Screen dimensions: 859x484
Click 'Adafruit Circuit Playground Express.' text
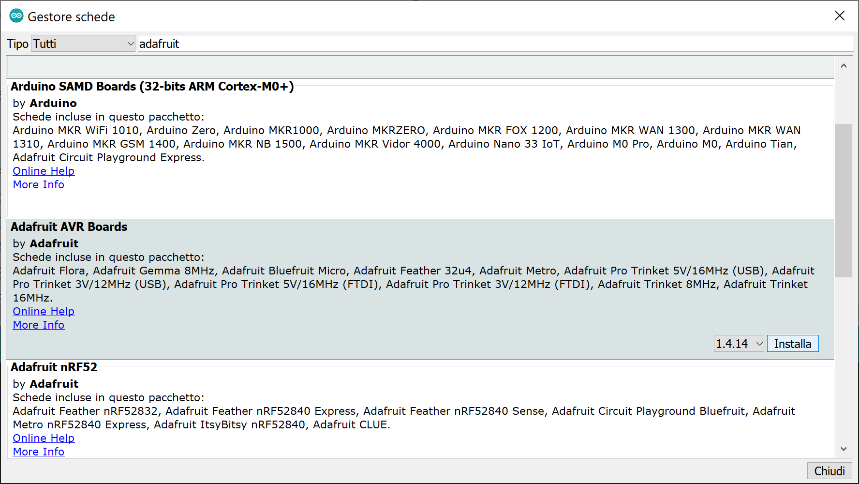(109, 157)
